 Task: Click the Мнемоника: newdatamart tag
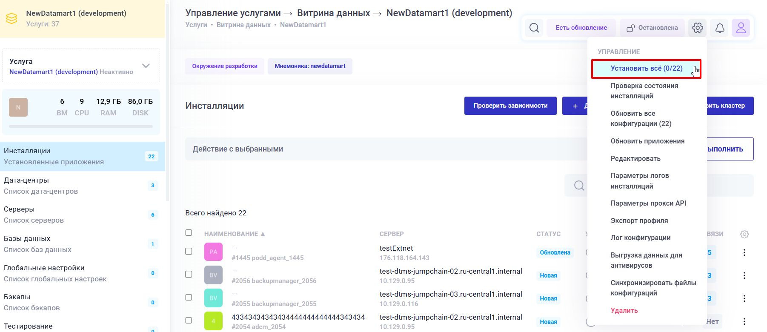310,66
